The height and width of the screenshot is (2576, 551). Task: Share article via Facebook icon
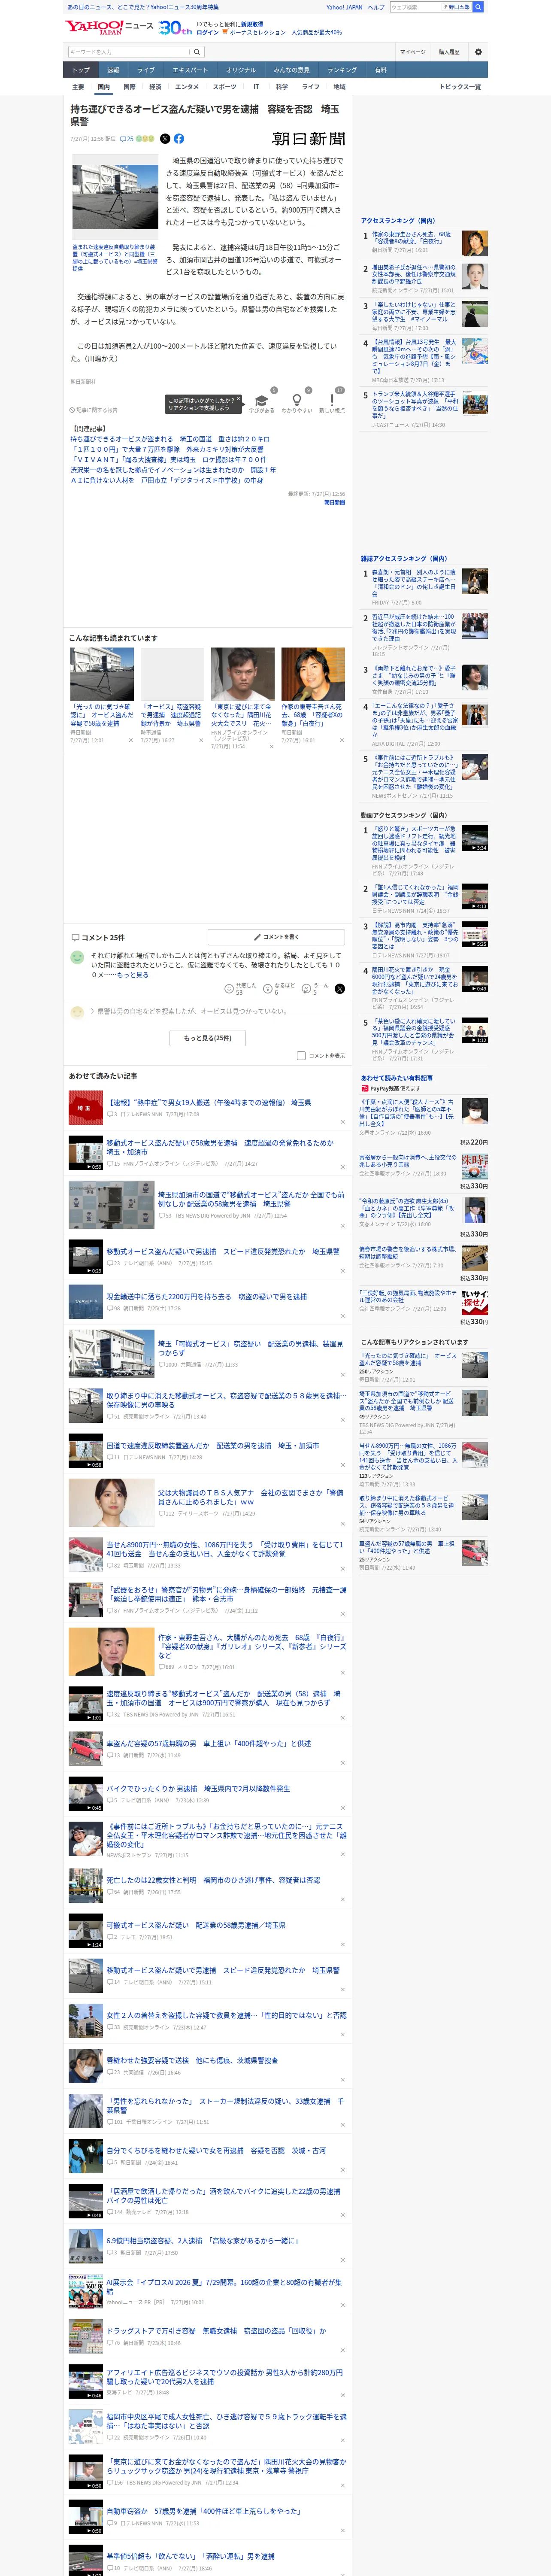click(x=179, y=139)
